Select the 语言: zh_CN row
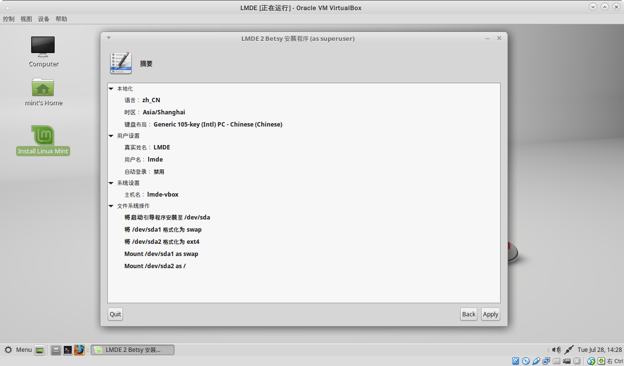Viewport: 624px width, 366px height. coord(304,100)
